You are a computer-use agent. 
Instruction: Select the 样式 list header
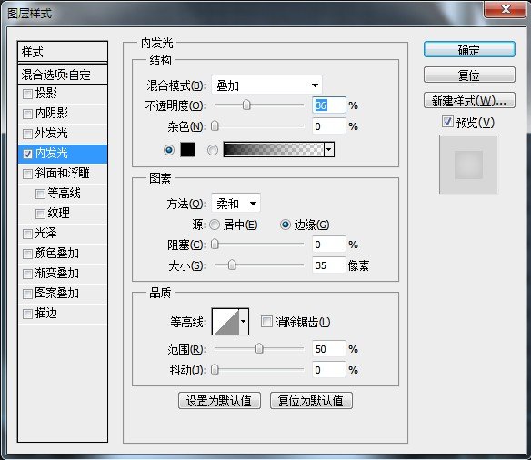click(63, 52)
